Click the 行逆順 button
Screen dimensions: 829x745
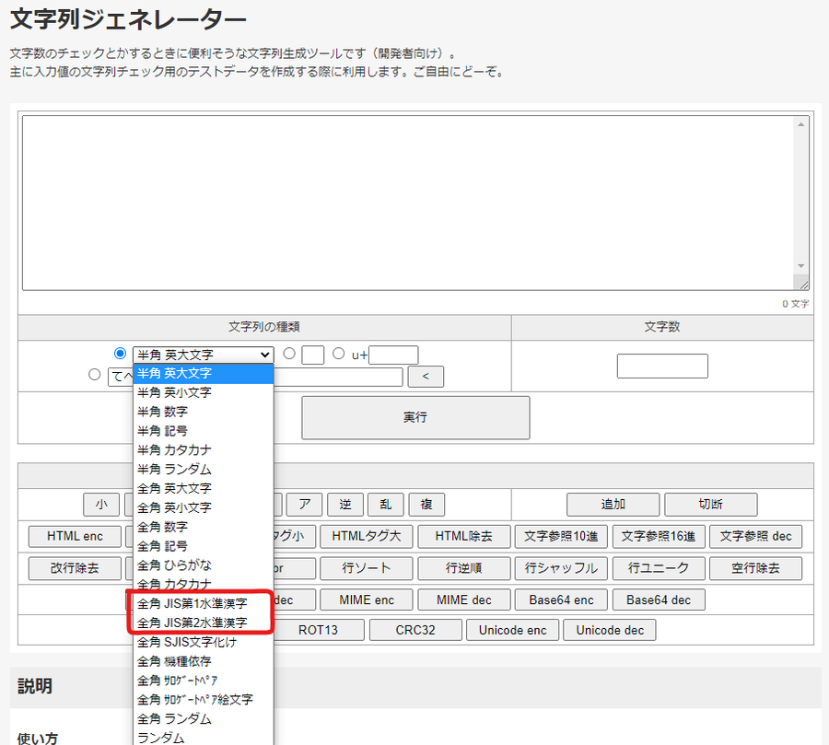[x=464, y=568]
